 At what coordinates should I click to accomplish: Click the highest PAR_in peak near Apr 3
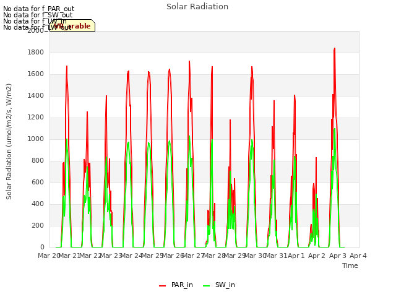(x=335, y=48)
